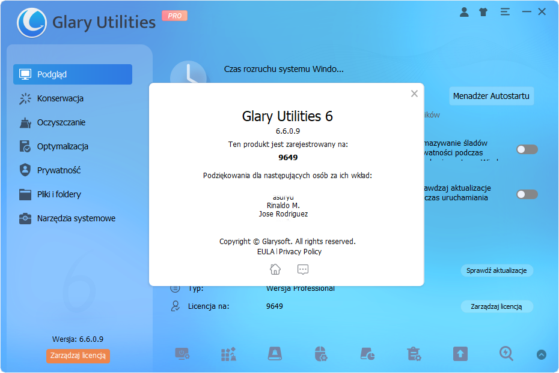Click the Glary Utilities logo icon

click(32, 22)
